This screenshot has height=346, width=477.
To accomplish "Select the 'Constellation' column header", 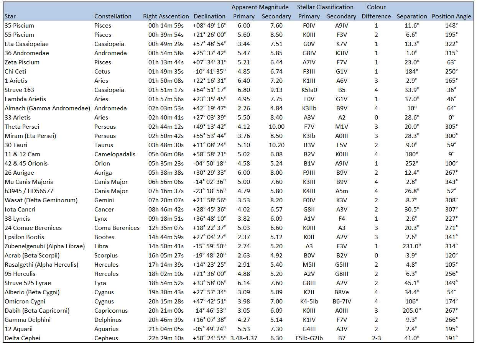I will click(x=113, y=16).
